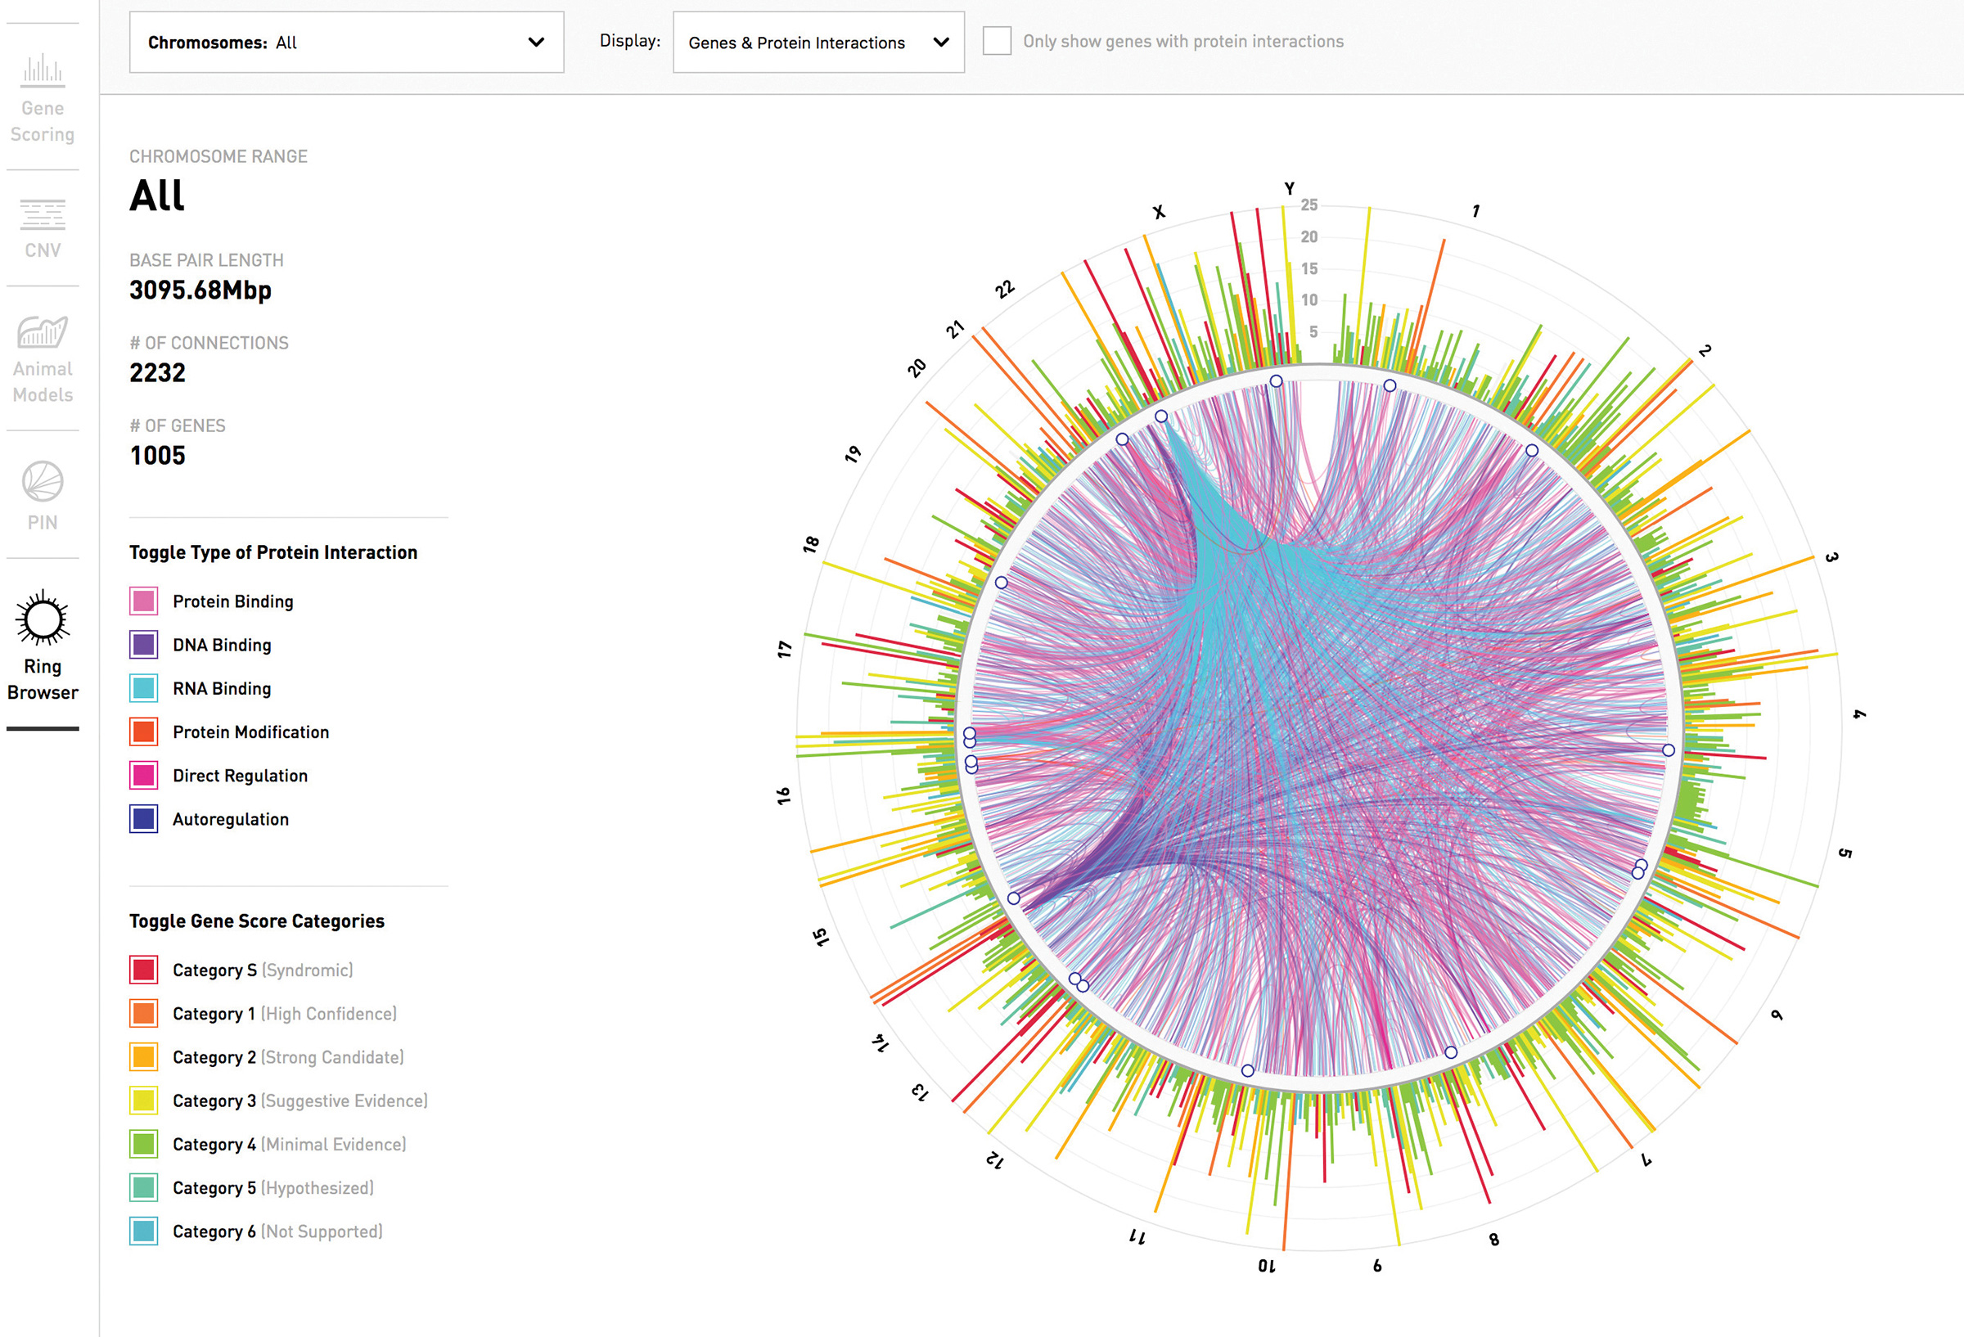Enable only show genes with protein interactions
Image resolution: width=1964 pixels, height=1337 pixels.
(x=998, y=40)
